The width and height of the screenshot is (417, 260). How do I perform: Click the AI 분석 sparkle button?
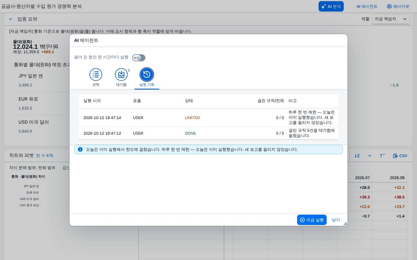(331, 6)
